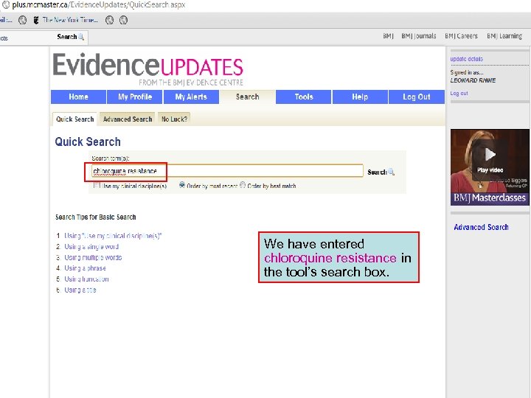This screenshot has width=531, height=398.
Task: Open the No Luck? tab
Action: pyautogui.click(x=174, y=119)
